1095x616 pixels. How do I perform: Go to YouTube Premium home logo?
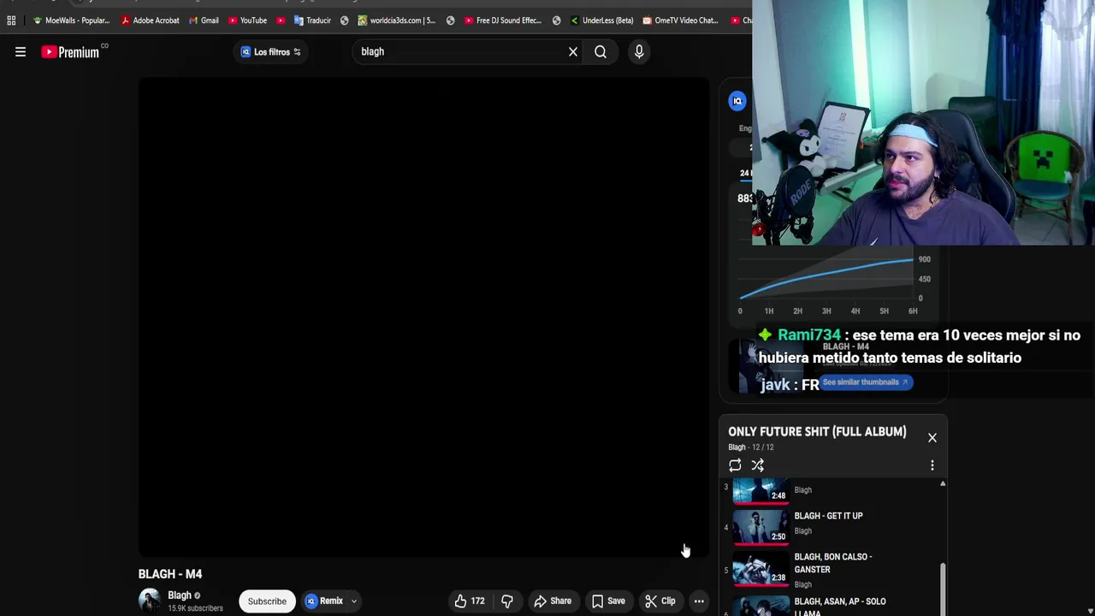pyautogui.click(x=70, y=52)
